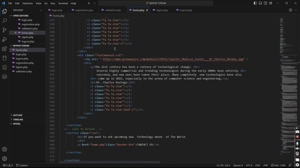Toggle Panel layout button
The width and height of the screenshot is (300, 168).
261,3
